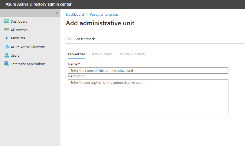245x146 pixels.
Task: Open Enterprise applications in the sidebar
Action: [x=28, y=64]
